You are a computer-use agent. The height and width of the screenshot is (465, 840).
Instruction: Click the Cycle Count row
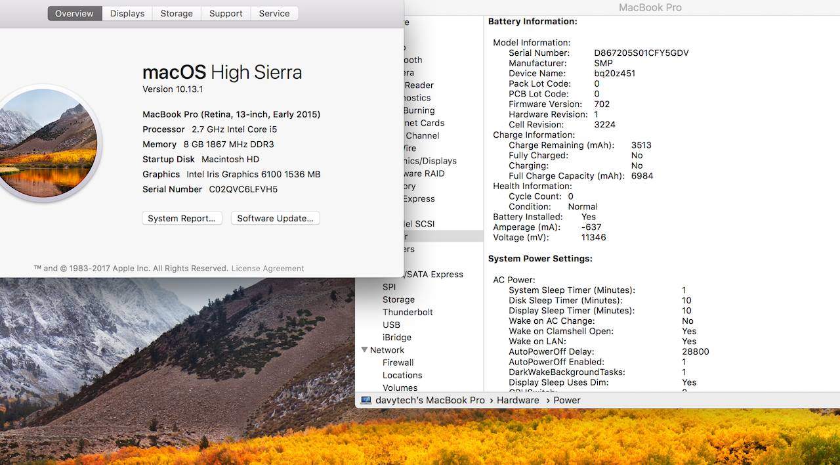tap(541, 196)
